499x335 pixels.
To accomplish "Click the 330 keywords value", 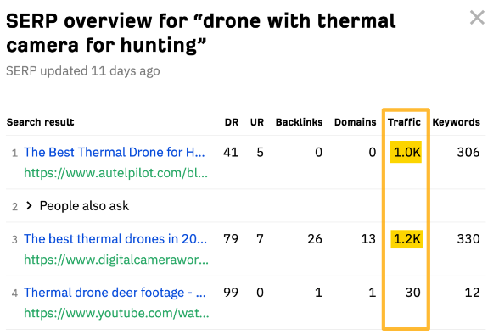I will pos(468,239).
